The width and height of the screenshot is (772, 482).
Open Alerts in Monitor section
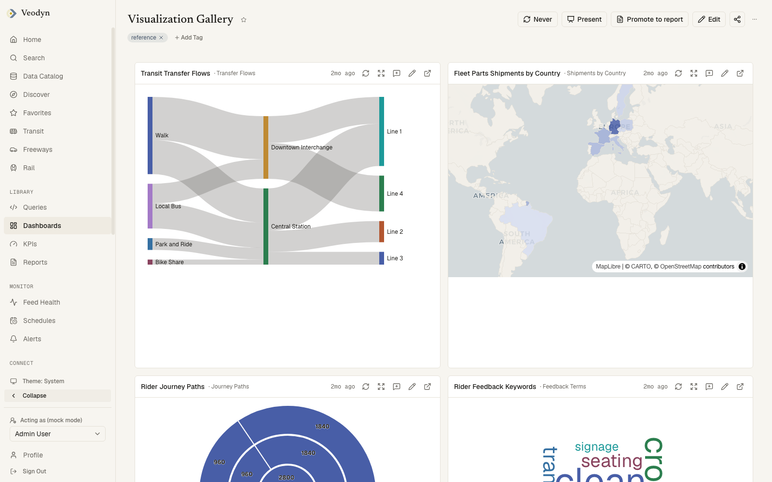pyautogui.click(x=57, y=339)
